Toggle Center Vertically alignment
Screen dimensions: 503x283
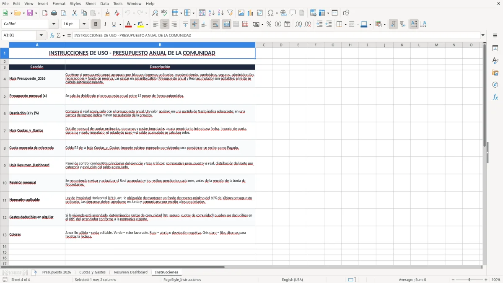194,24
